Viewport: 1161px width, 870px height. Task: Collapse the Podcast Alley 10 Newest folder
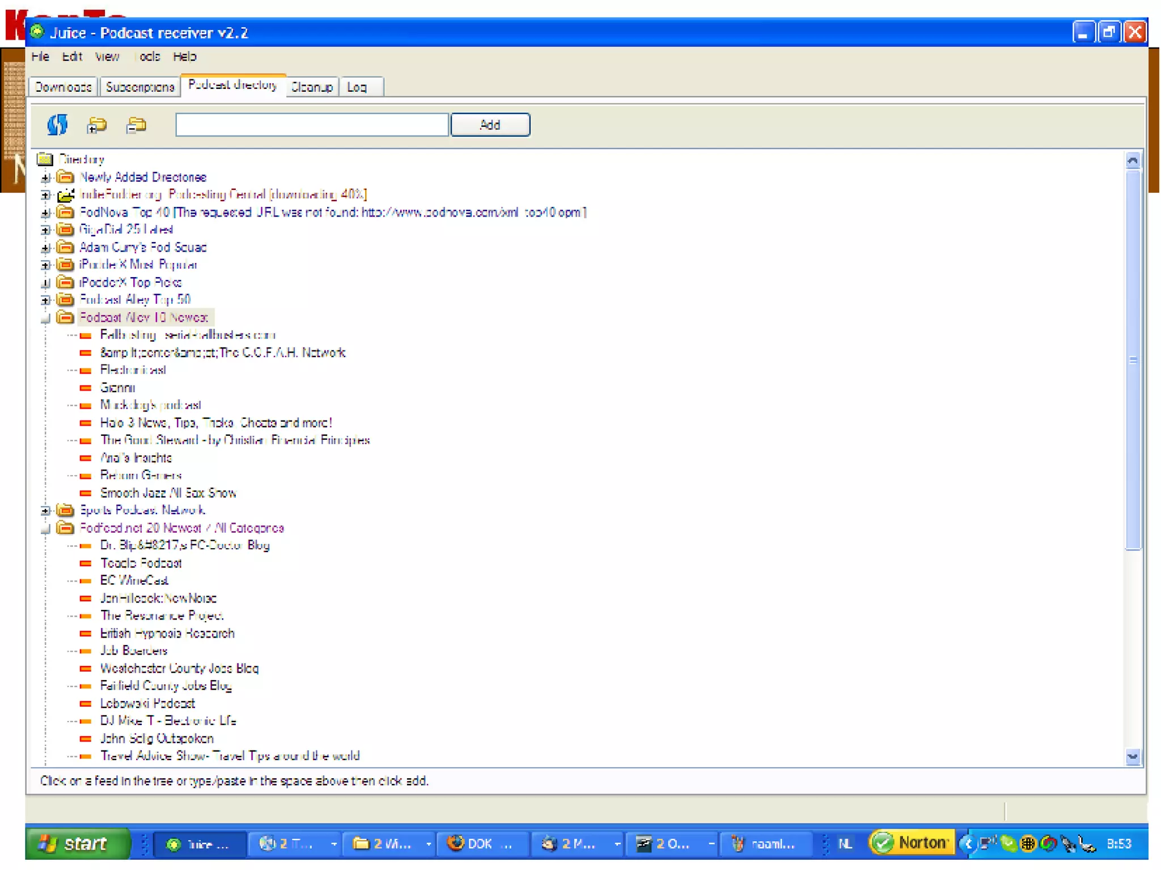point(46,318)
